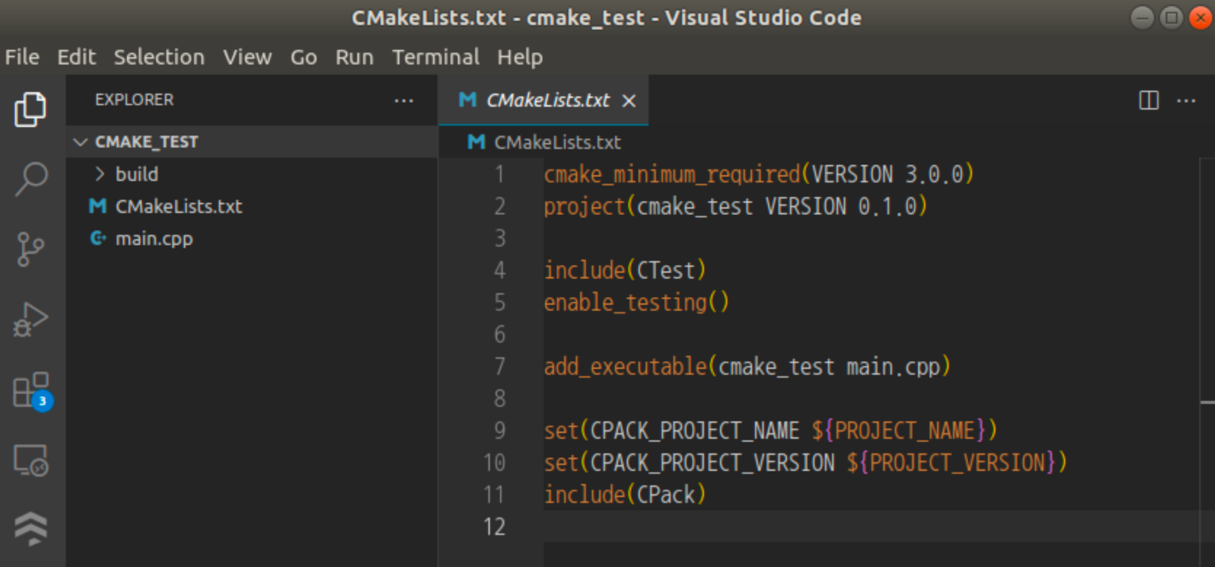The image size is (1215, 567).
Task: Click the EXPLORER panel title
Action: tap(134, 100)
